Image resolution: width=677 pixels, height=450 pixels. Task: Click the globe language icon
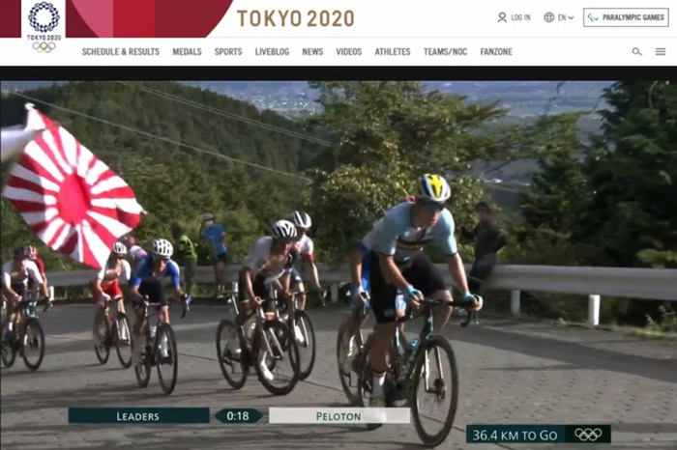548,17
